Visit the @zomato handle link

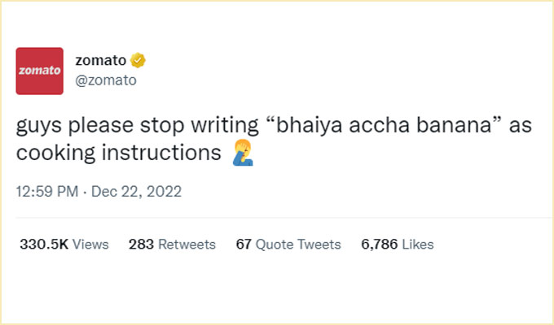[x=105, y=80]
